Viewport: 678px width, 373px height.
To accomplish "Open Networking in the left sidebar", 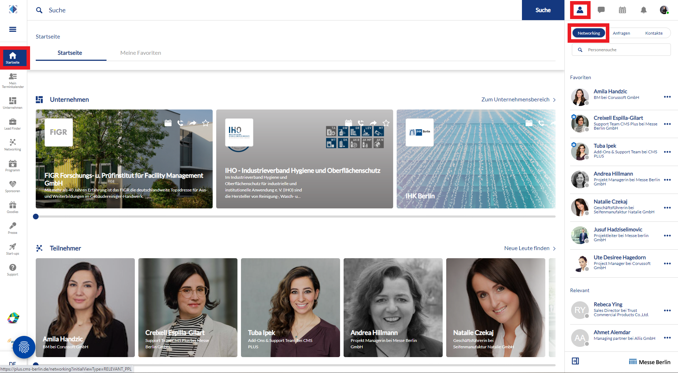I will 13,145.
